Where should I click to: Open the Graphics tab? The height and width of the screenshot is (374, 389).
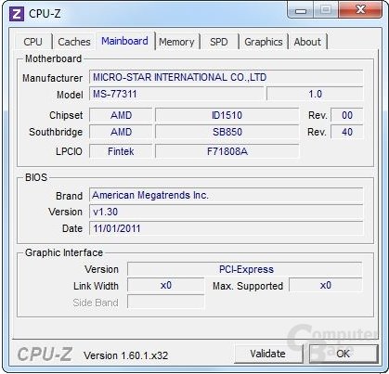(264, 42)
